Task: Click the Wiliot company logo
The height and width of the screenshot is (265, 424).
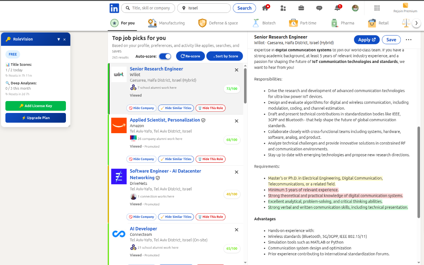Action: click(119, 74)
